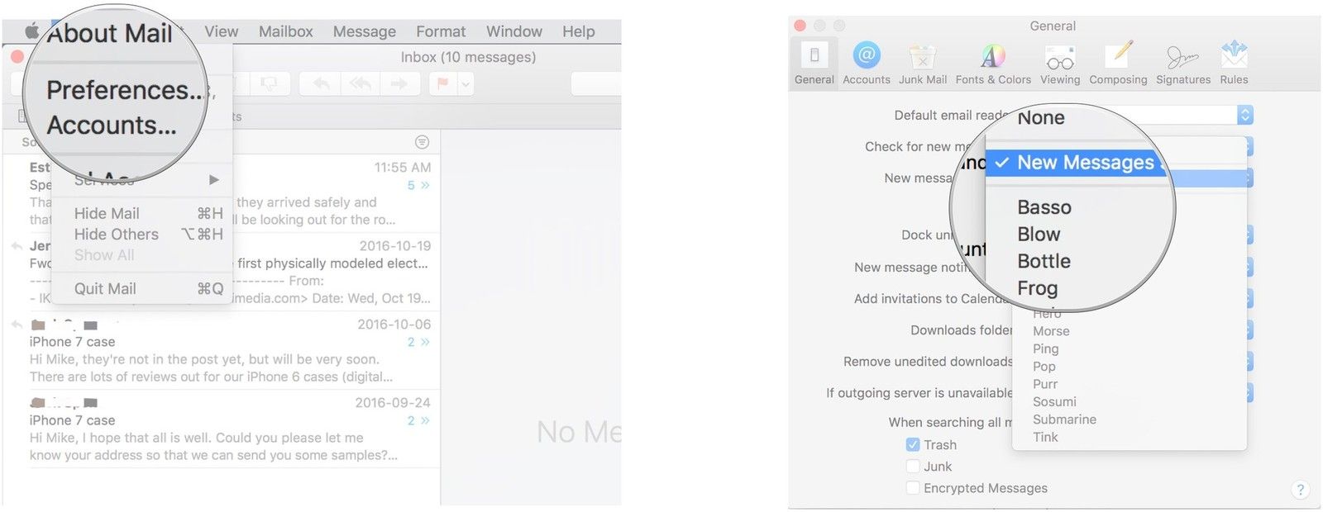
Task: Click the flag message toolbar icon
Action: (442, 83)
